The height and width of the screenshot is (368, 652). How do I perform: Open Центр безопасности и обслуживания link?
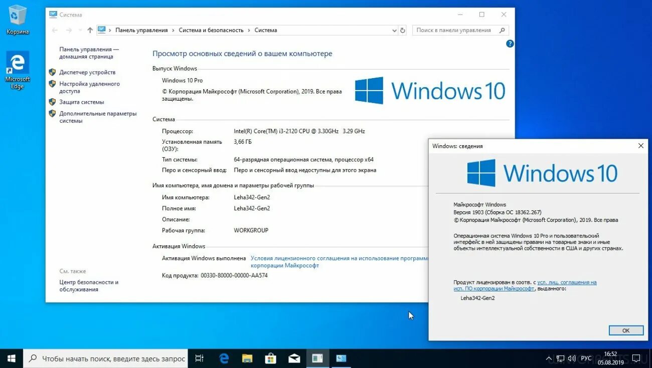[x=89, y=286]
